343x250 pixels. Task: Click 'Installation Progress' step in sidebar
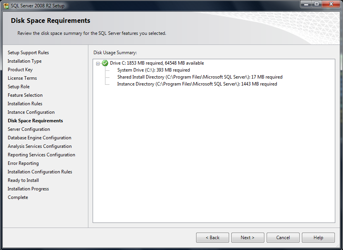coord(28,189)
